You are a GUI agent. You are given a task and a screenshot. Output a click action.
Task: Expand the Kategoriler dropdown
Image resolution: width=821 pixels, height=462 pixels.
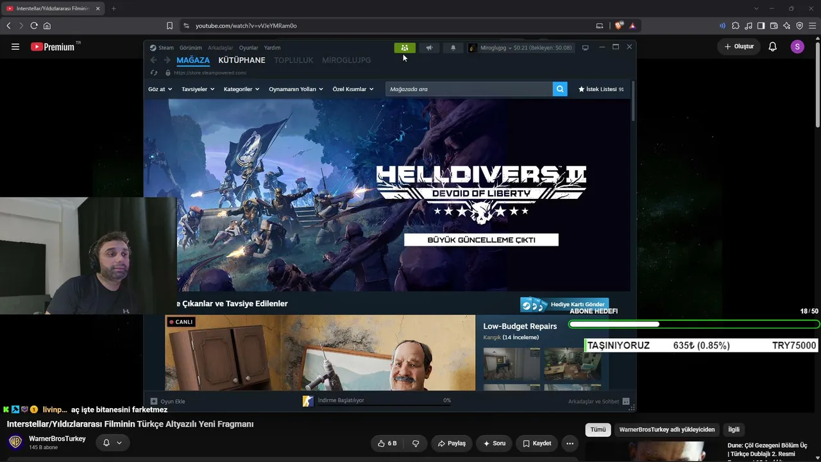[242, 89]
